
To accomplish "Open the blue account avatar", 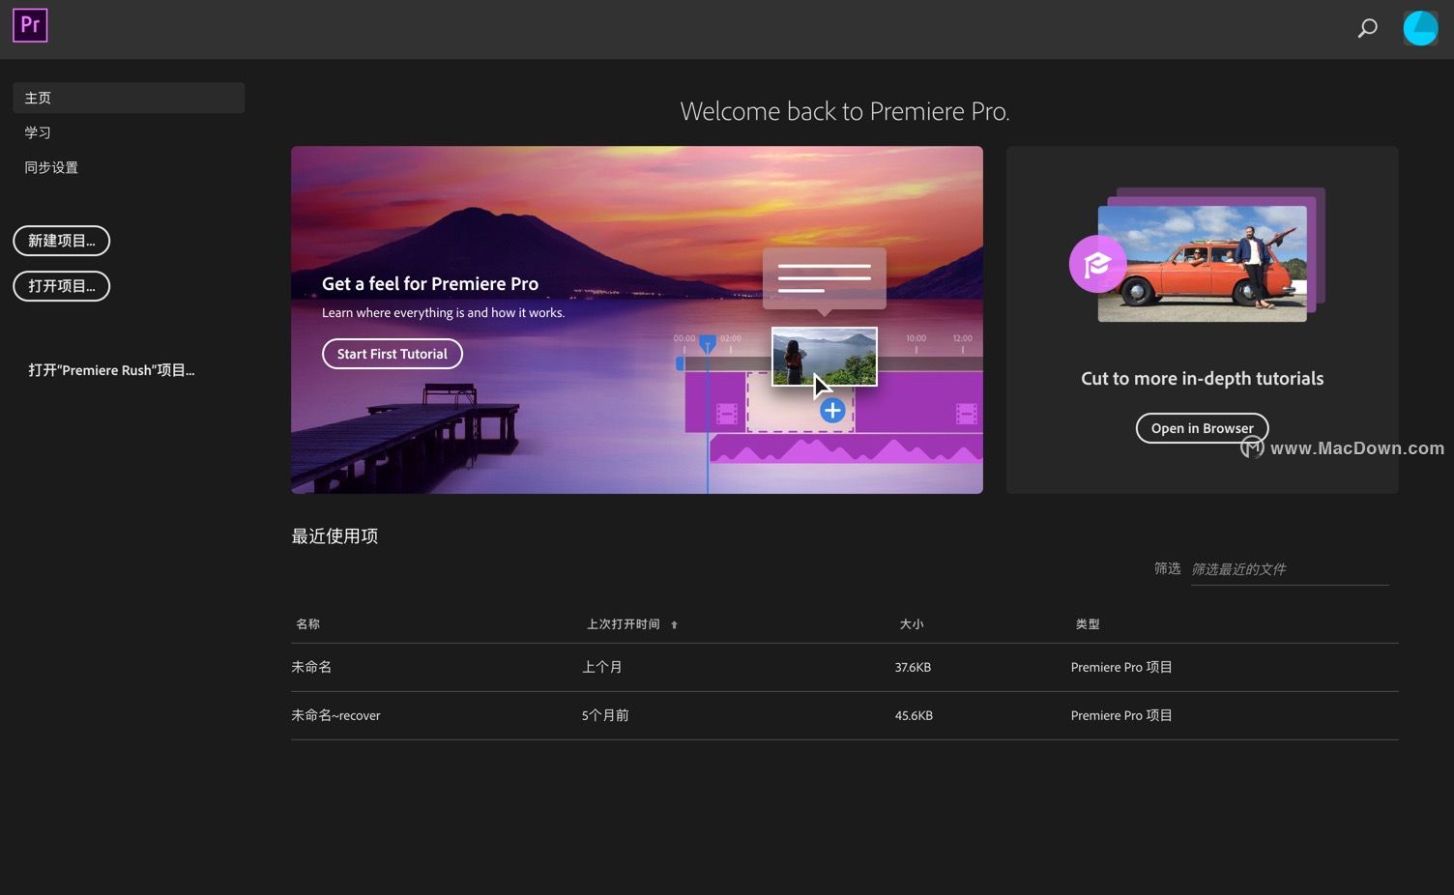I will point(1420,28).
